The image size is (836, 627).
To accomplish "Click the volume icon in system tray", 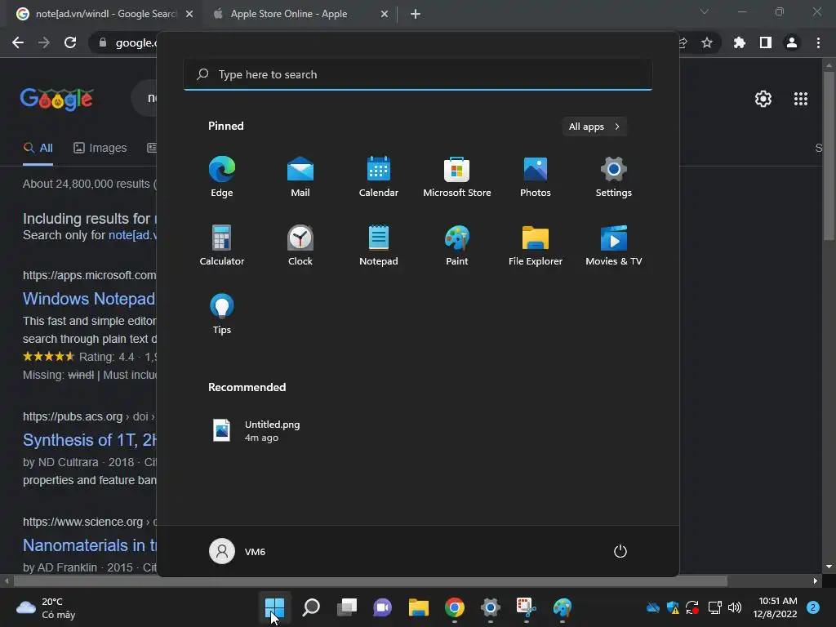I will [735, 607].
